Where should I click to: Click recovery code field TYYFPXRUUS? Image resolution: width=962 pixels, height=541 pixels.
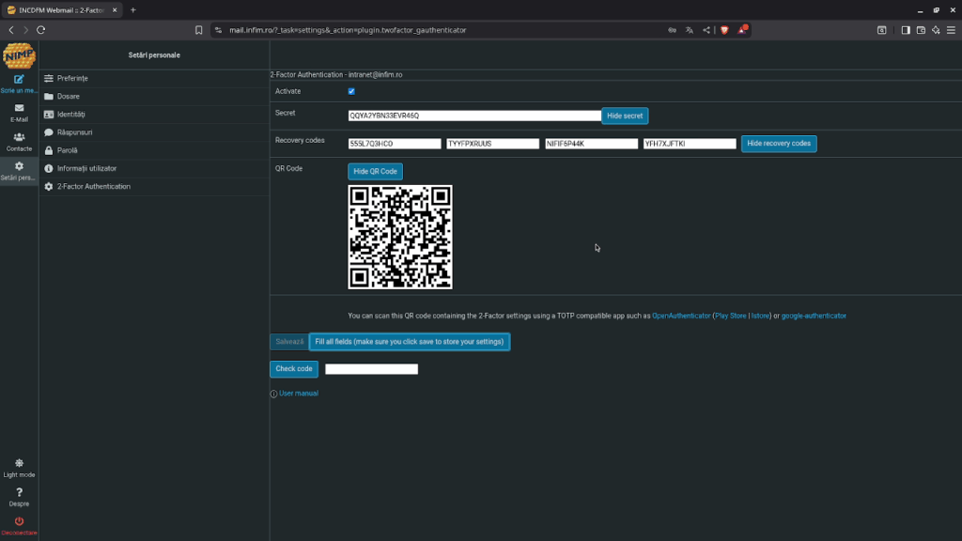(492, 144)
